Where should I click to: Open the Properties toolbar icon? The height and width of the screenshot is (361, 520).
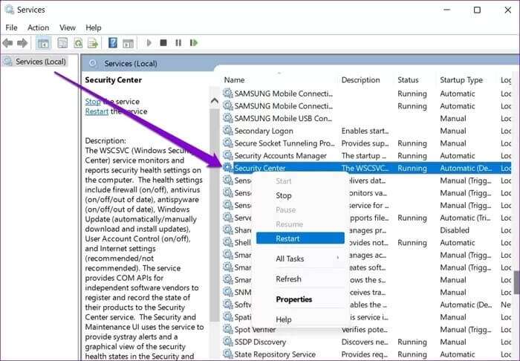62,43
